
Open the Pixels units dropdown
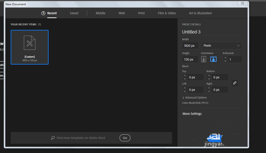click(221, 46)
